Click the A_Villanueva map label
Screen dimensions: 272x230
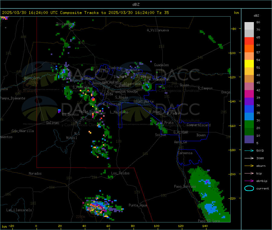tap(158, 30)
